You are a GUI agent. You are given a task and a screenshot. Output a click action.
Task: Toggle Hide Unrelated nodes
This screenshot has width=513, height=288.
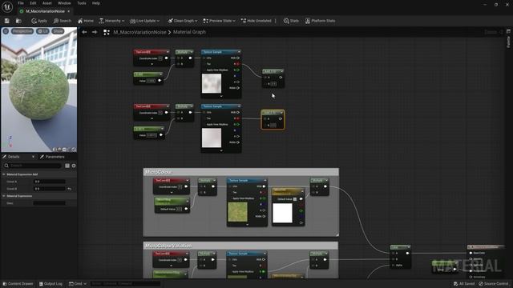[256, 21]
